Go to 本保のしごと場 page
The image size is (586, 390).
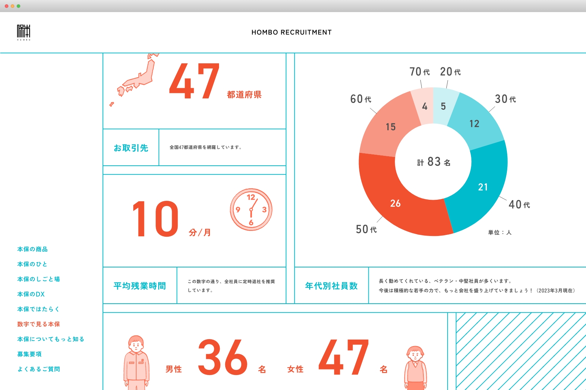coord(38,279)
